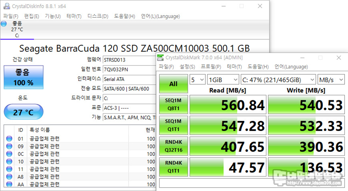This screenshot has width=348, height=191.
Task: Minimize the CrystalDiskInfo window
Action: (x=224, y=6)
